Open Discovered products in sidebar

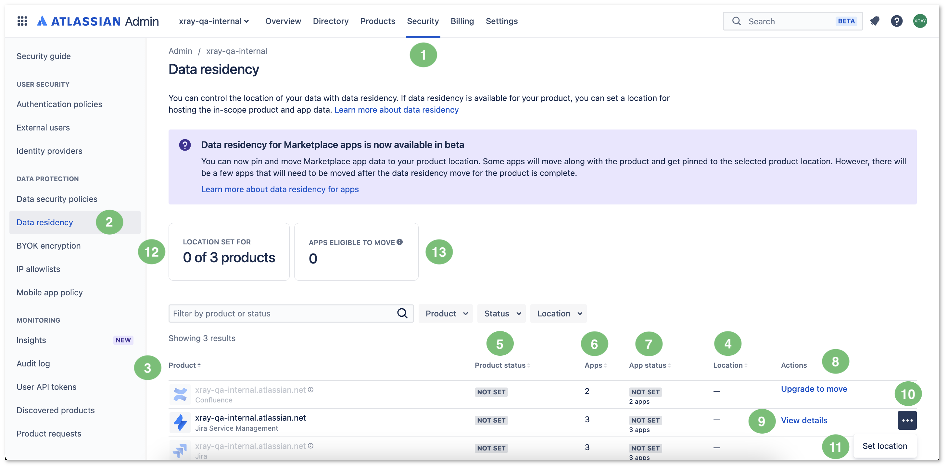(75, 410)
